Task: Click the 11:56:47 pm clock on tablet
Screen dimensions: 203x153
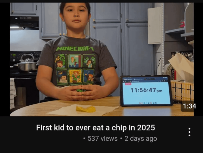Action: click(146, 90)
